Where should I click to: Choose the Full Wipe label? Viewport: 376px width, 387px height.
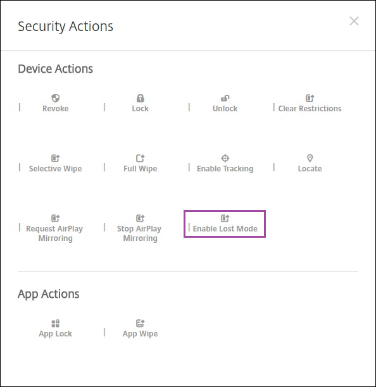tap(140, 169)
